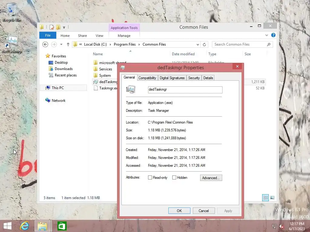
Task: Switch to large icons view layout
Action: [x=272, y=198]
